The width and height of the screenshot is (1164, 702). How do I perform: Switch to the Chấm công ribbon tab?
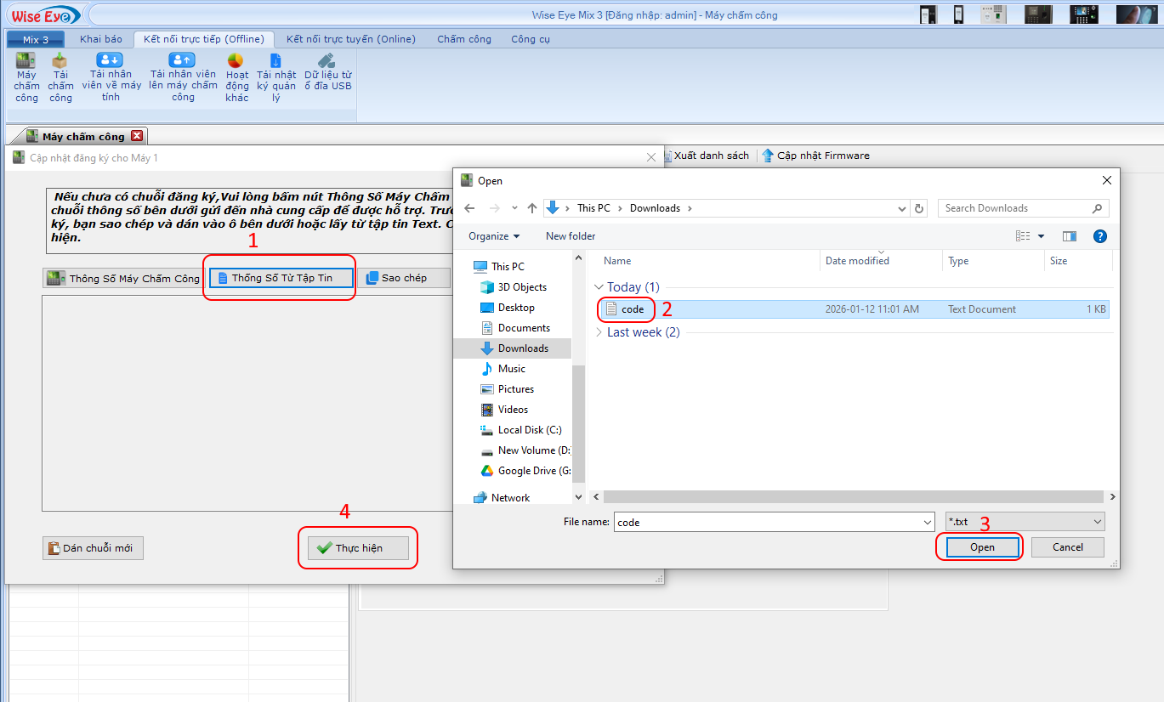tap(464, 39)
